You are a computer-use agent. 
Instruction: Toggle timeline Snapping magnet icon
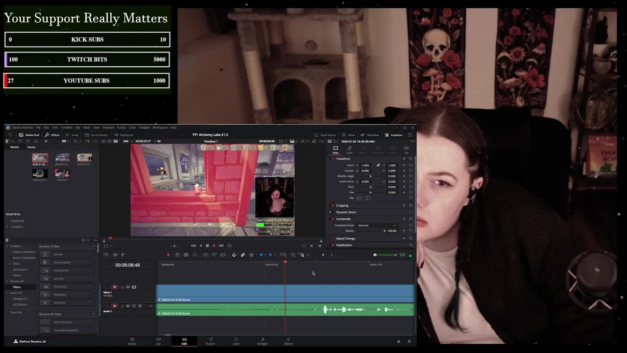[x=234, y=255]
